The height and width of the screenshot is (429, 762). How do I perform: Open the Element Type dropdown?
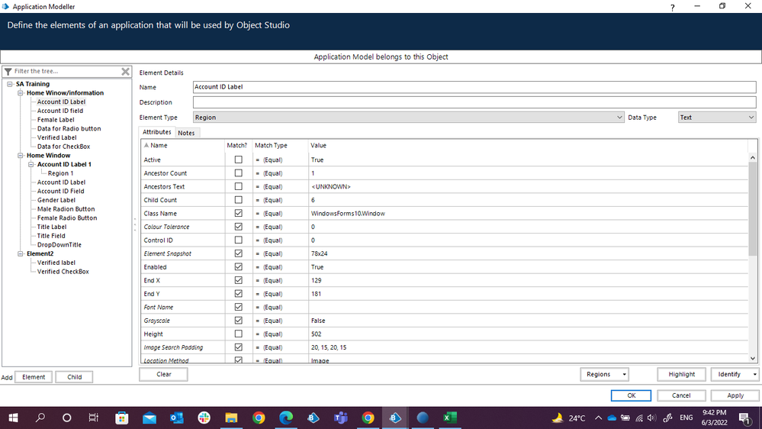[x=619, y=118]
